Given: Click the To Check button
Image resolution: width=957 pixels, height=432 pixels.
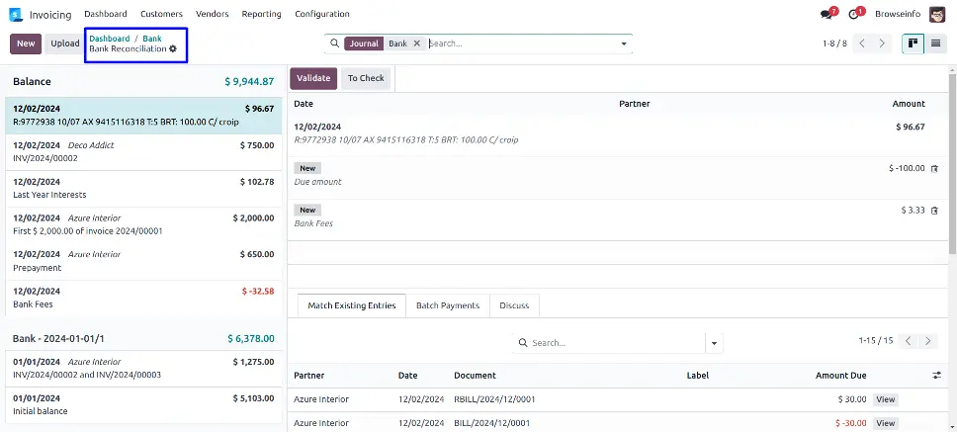Looking at the screenshot, I should [x=366, y=78].
